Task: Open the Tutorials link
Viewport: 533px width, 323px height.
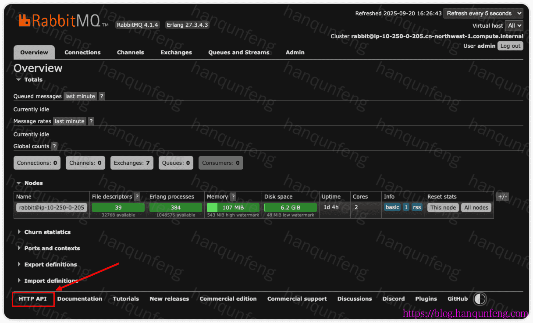Action: pos(126,299)
